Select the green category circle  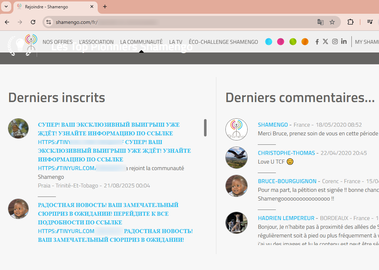(x=293, y=42)
